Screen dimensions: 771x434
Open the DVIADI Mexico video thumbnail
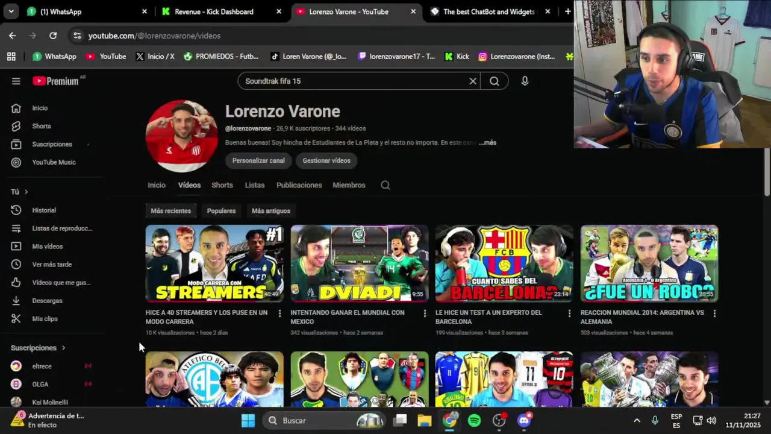click(360, 263)
